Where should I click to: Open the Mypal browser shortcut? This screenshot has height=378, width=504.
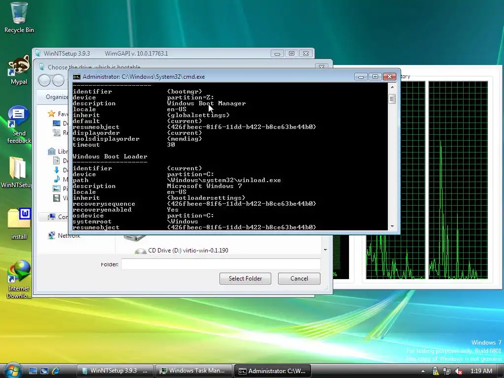click(19, 70)
